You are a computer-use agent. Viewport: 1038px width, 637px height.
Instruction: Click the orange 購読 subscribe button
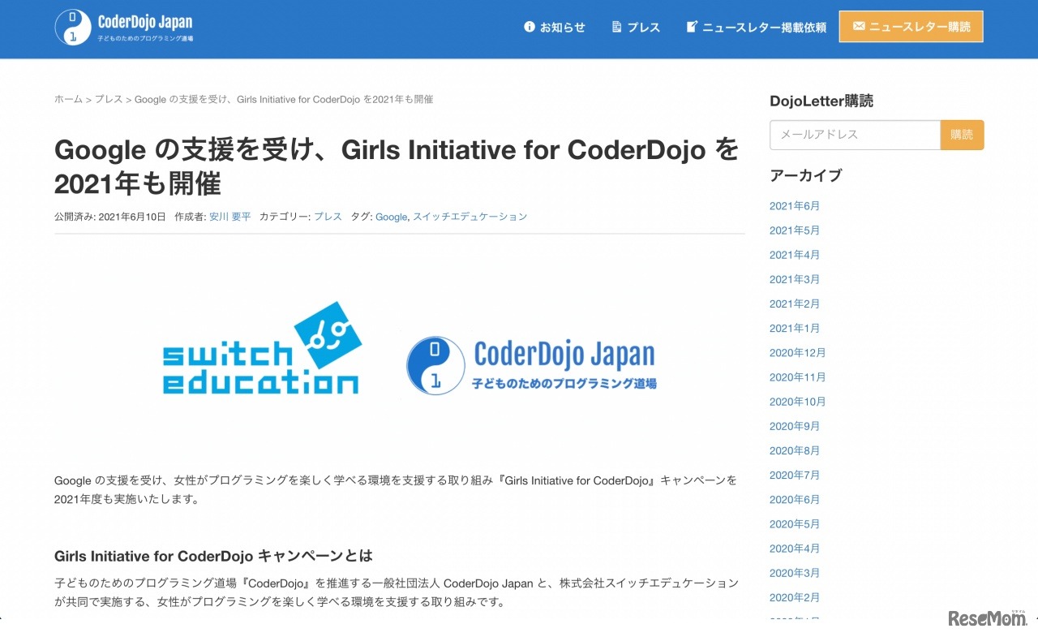point(962,135)
